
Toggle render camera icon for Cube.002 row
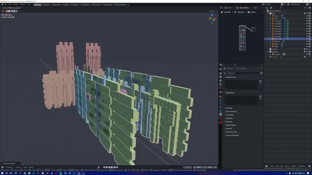pos(310,24)
